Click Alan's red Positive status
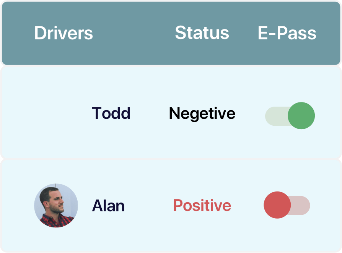342x253 pixels. (202, 206)
